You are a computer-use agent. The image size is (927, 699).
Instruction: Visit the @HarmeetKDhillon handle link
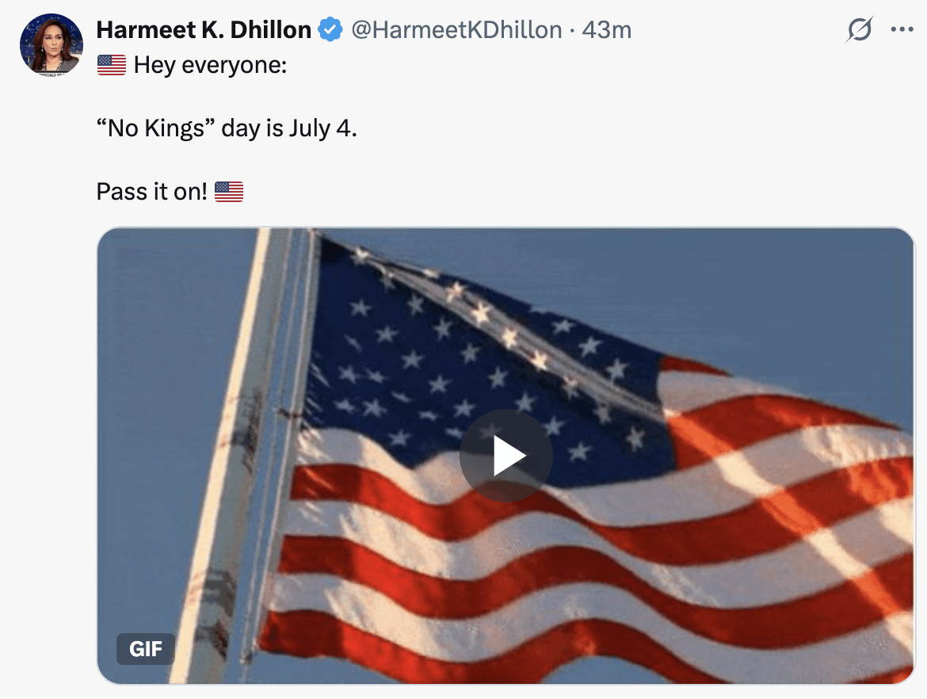coord(456,29)
